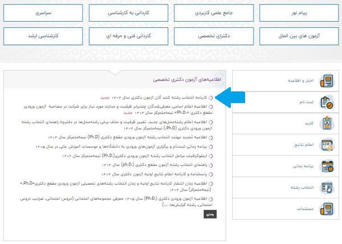Open پاسخنامه و کارنامه اعلام نتایج اولیه
This screenshot has width=342, height=244.
[x=154, y=174]
